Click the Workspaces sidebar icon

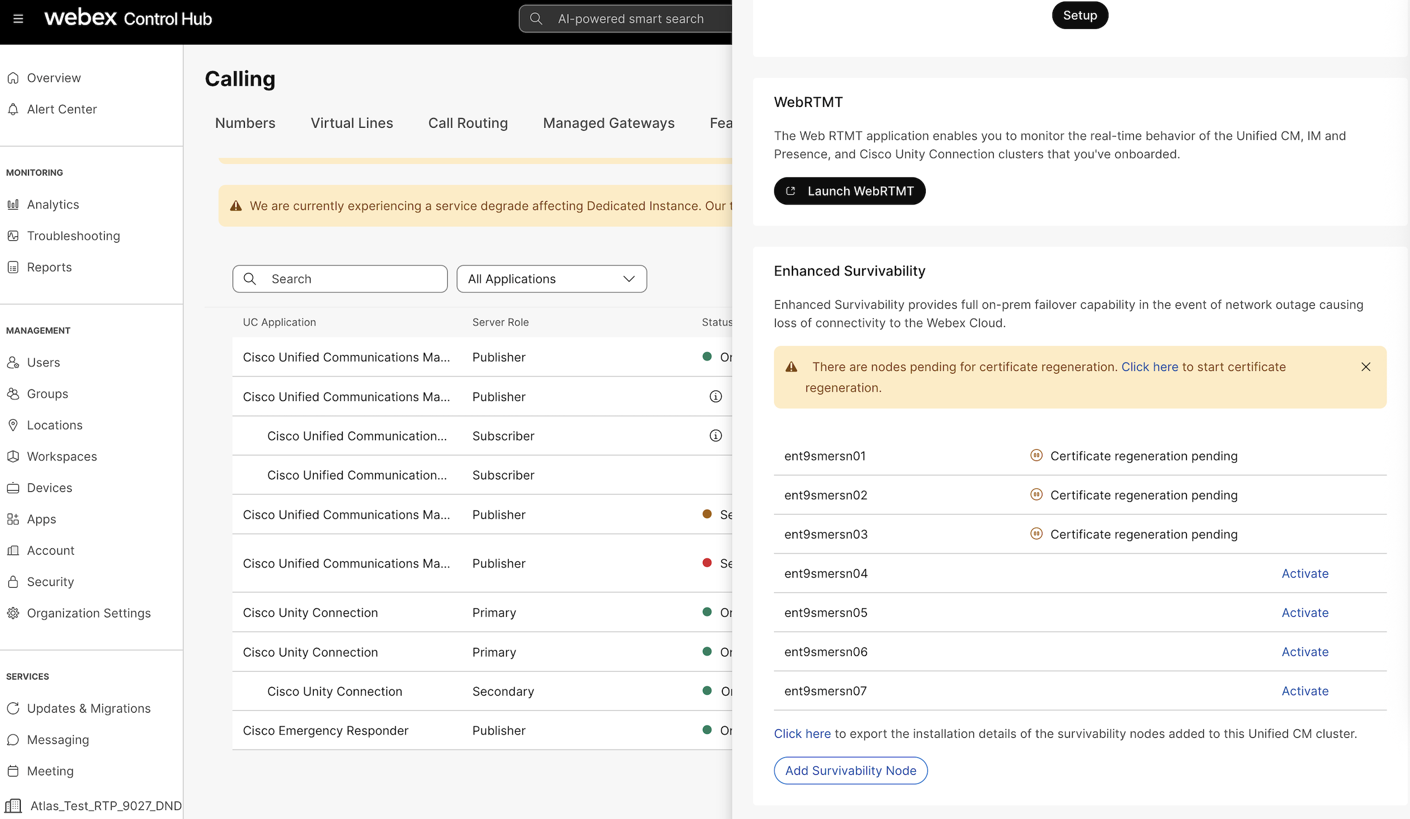13,457
